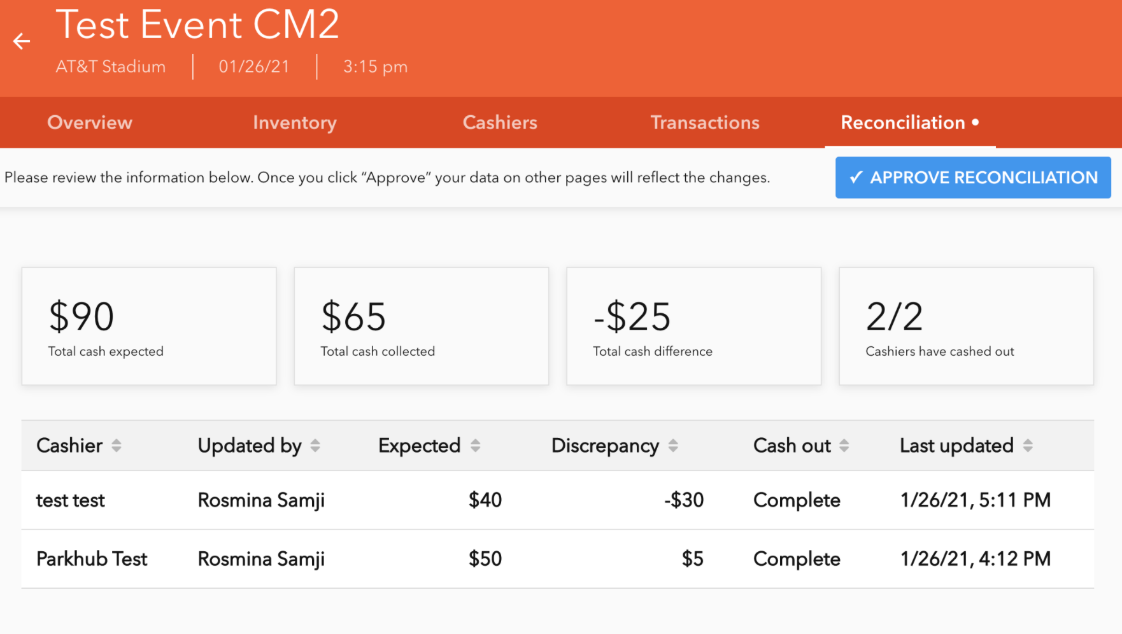1122x634 pixels.
Task: Sort by Last updated column arrows
Action: [1028, 446]
